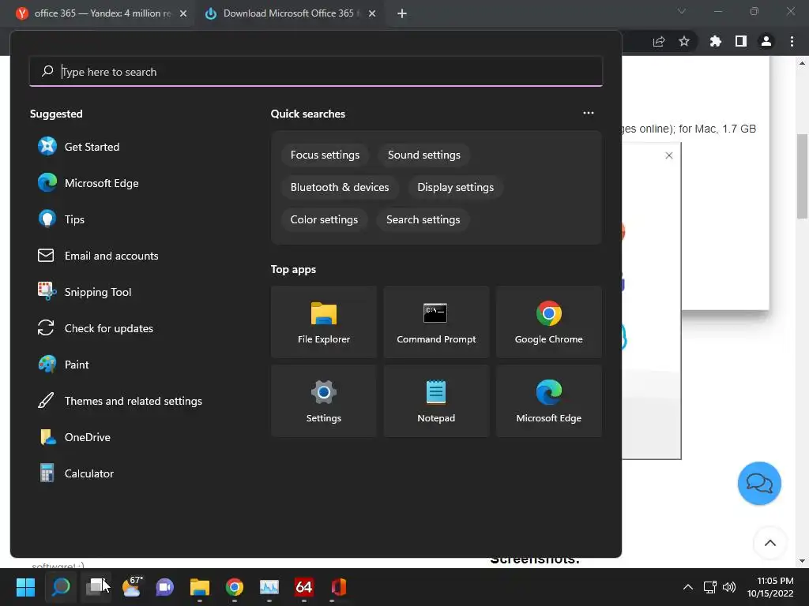Click the Chrome extensions puzzle icon
This screenshot has width=809, height=606.
click(x=715, y=41)
